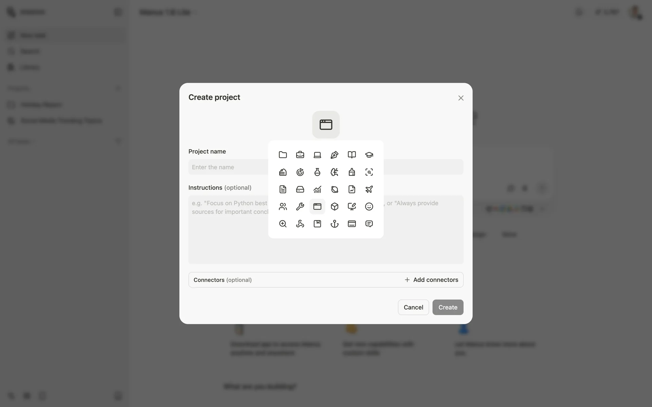652x407 pixels.
Task: Close the Create project dialog
Action: 460,98
